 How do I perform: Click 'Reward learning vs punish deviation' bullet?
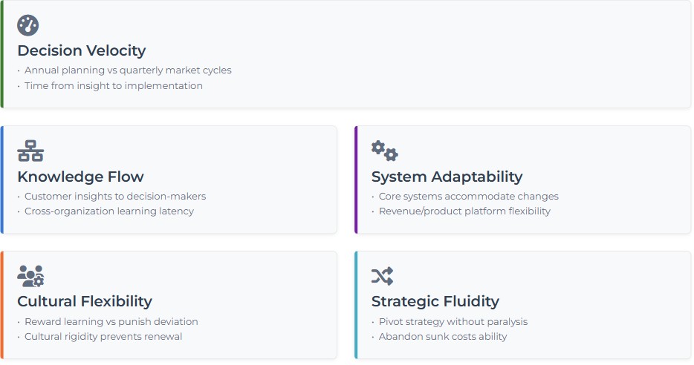point(111,322)
